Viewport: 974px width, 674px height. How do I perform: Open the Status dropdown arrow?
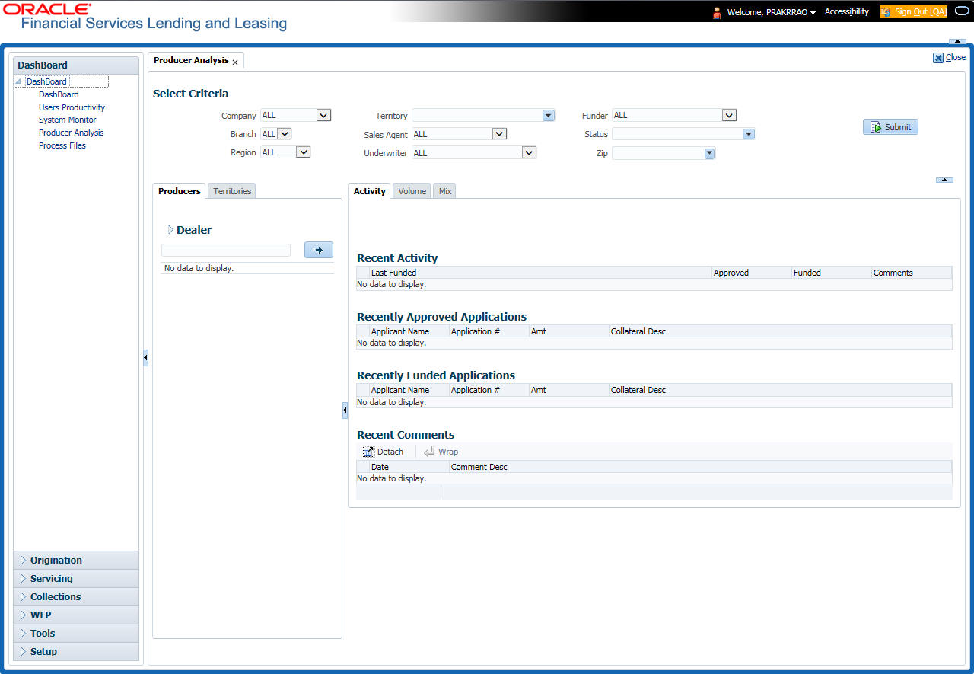pos(749,134)
